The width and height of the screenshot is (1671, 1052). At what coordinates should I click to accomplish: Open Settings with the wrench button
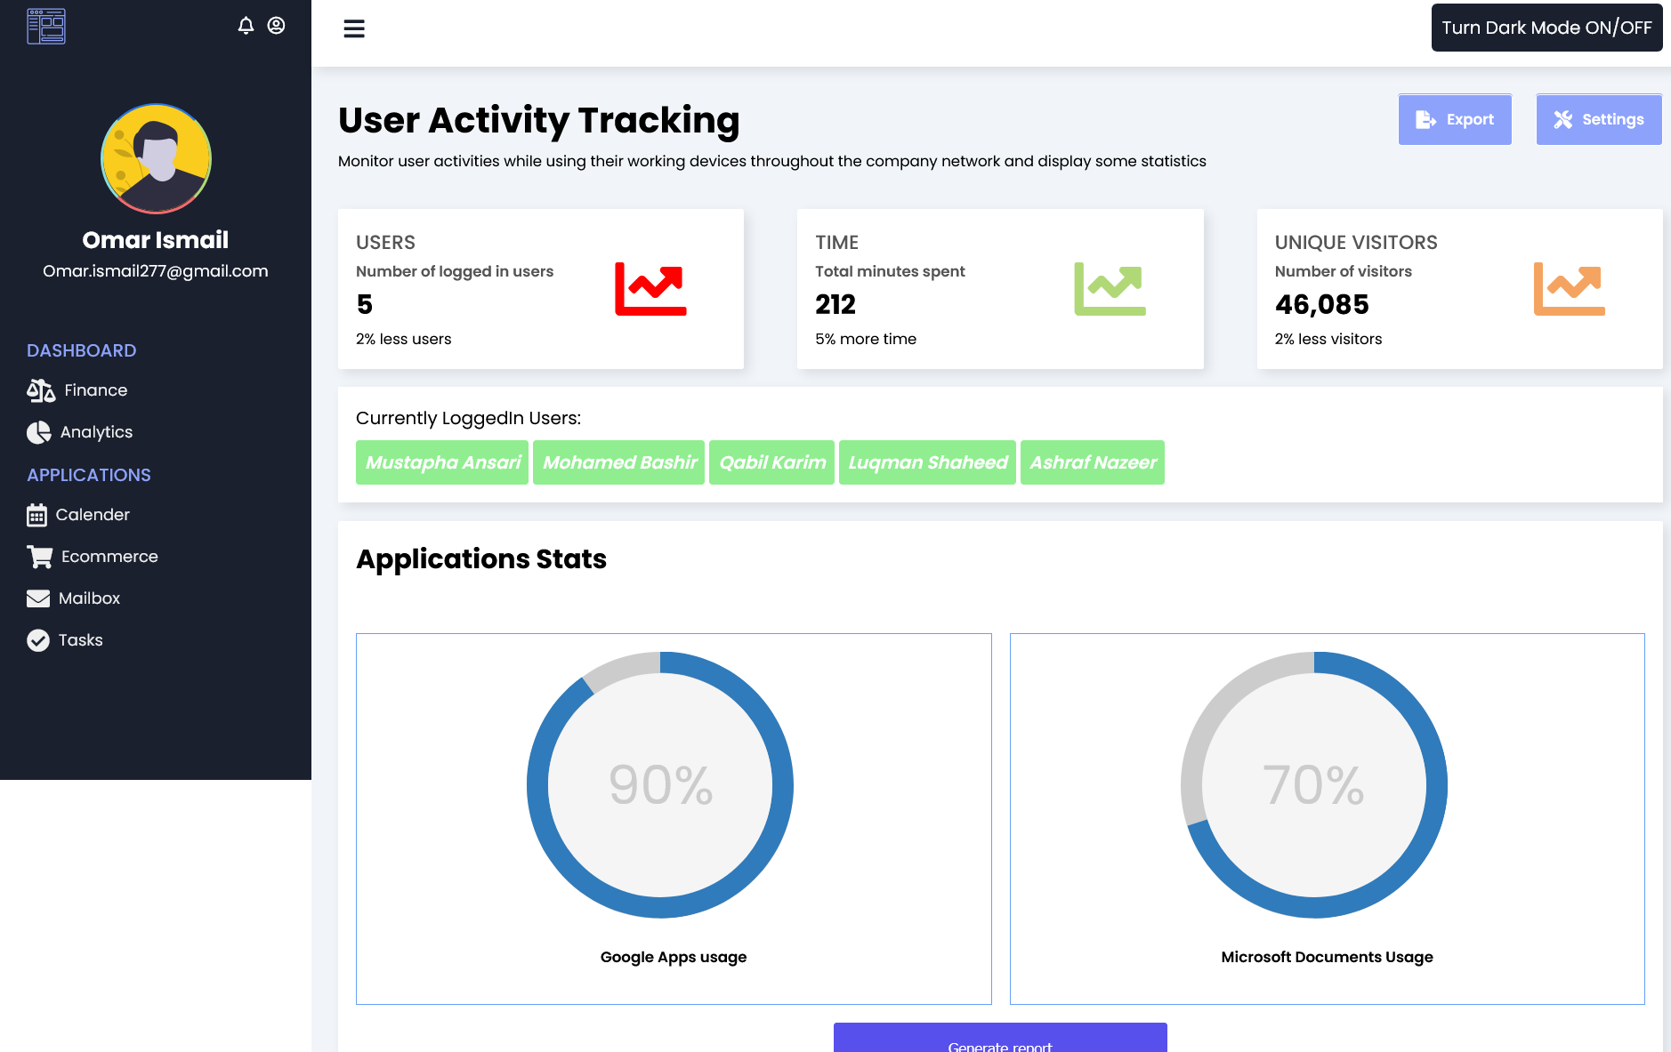pyautogui.click(x=1598, y=119)
